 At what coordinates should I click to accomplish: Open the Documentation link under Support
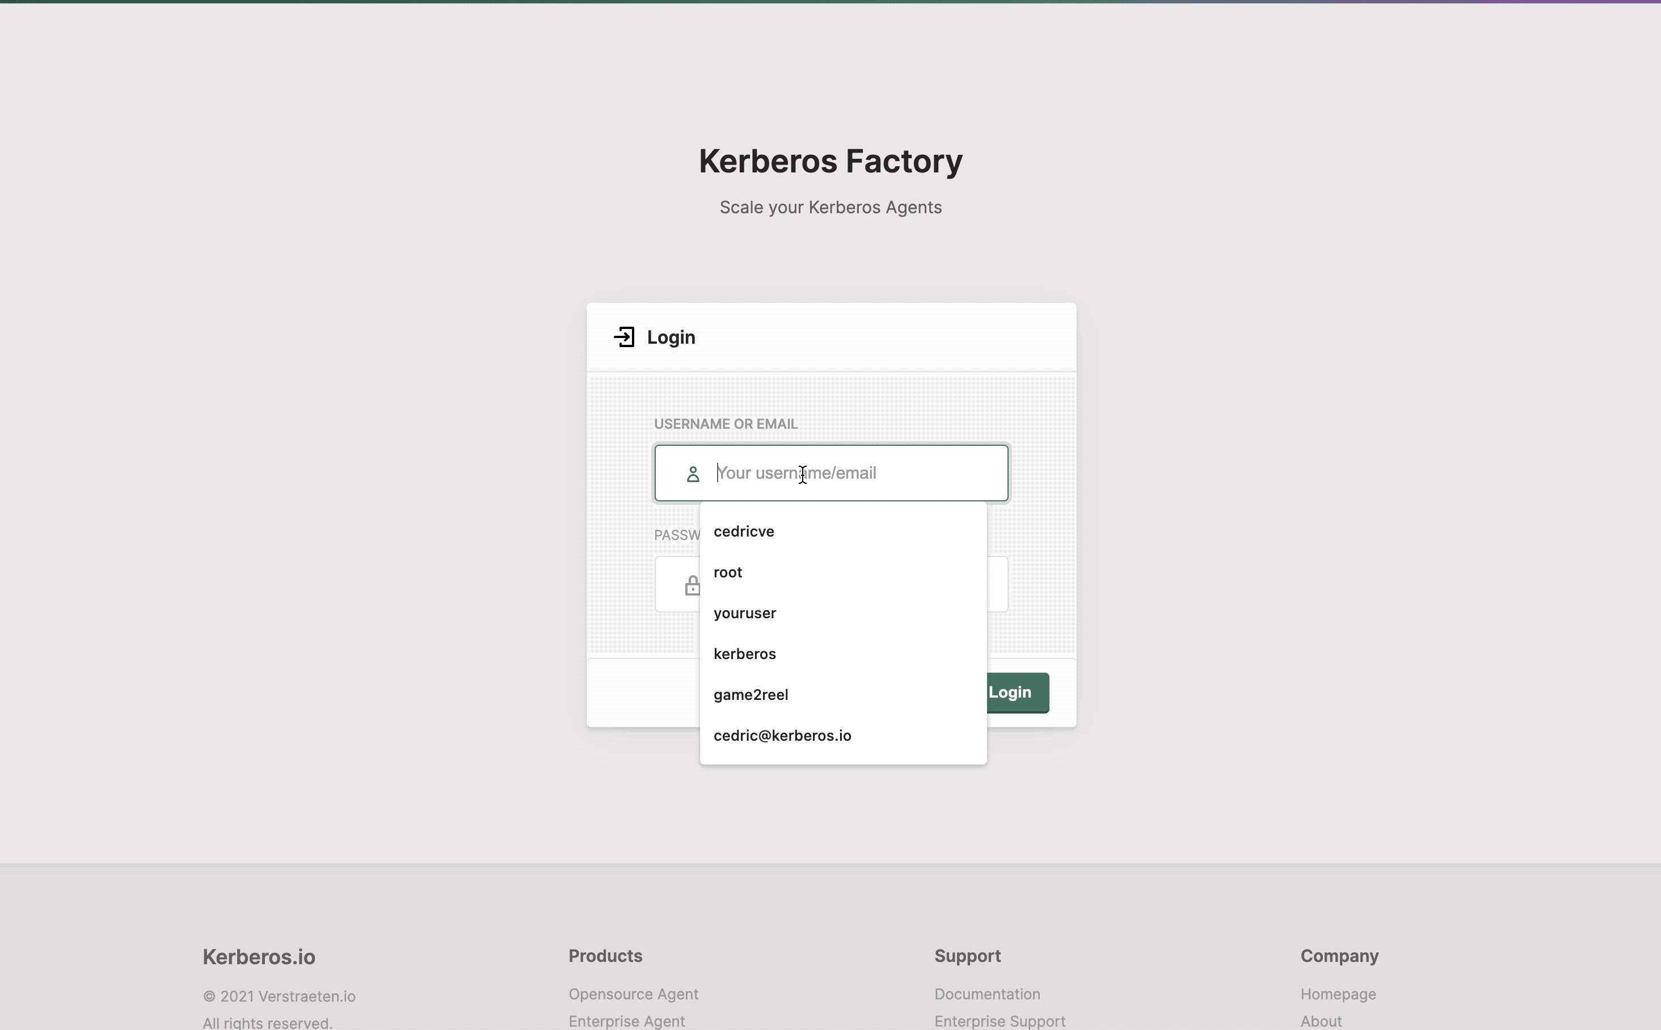(x=987, y=994)
